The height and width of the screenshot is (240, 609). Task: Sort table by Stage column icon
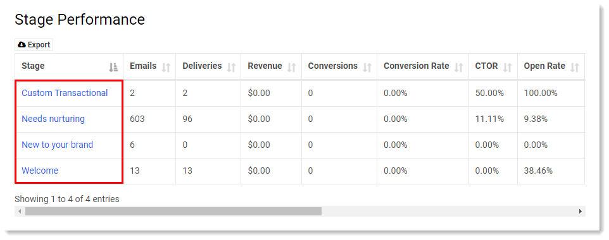(113, 68)
